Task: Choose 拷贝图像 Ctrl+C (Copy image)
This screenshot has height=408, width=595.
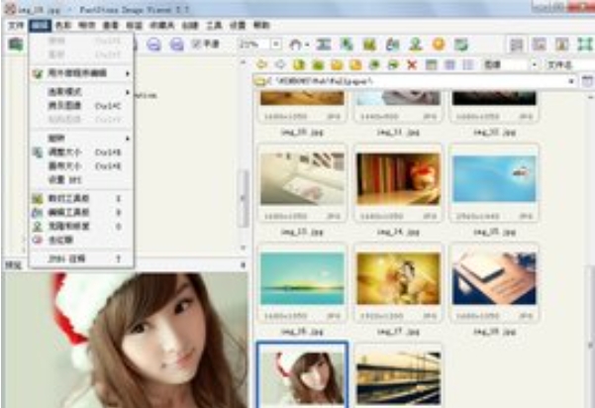Action: [81, 106]
